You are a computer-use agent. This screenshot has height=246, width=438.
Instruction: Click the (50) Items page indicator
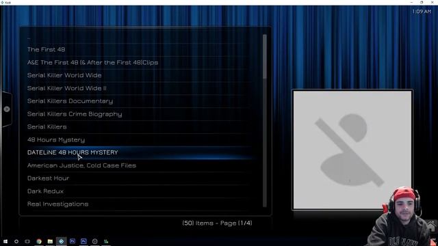pyautogui.click(x=217, y=223)
